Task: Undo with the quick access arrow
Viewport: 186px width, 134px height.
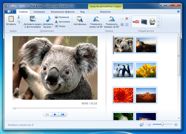Action: point(18,6)
